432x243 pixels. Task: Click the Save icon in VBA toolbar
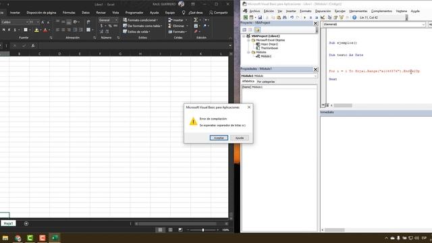260,18
